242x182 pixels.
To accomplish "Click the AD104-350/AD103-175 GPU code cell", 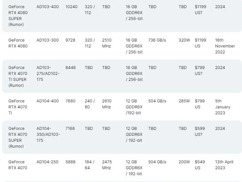I will 48,134.
